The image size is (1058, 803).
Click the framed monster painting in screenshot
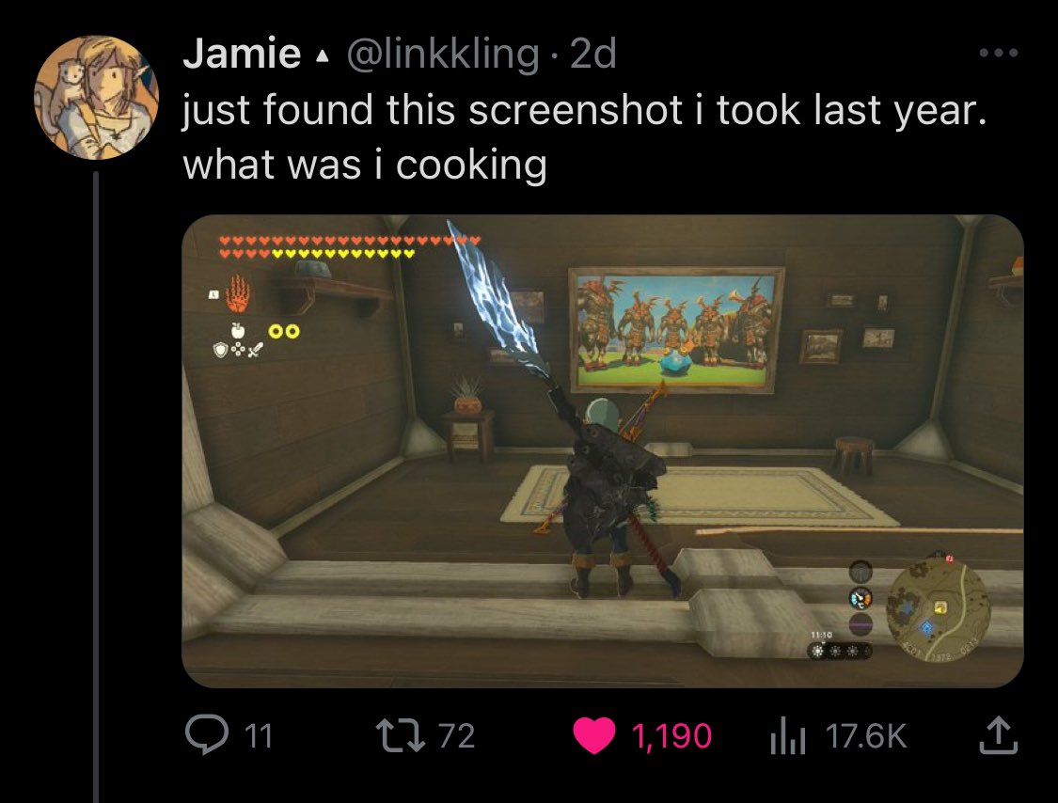pyautogui.click(x=676, y=329)
